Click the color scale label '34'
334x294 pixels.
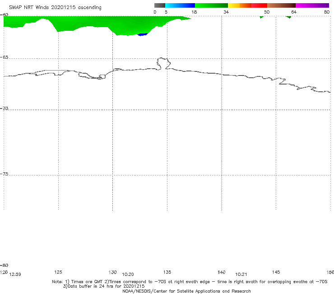pos(226,12)
